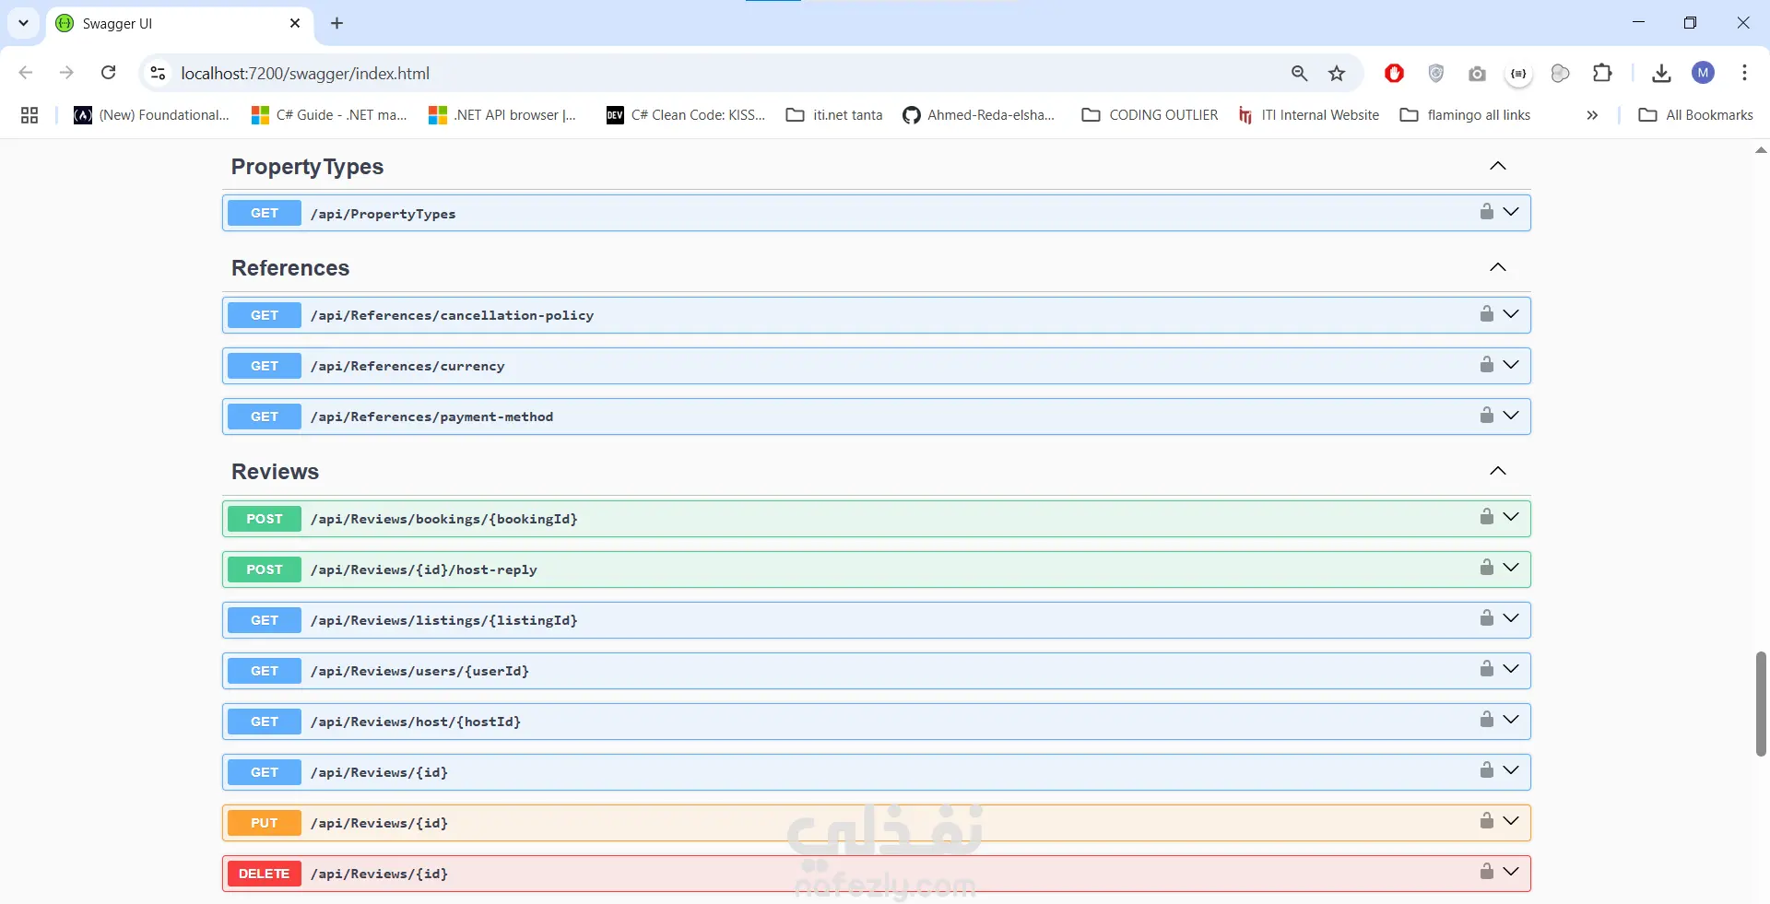Click the lock icon on POST host-reply endpoint

coord(1486,568)
